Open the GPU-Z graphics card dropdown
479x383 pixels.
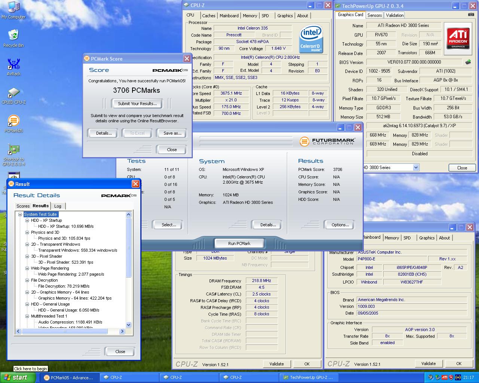416,168
